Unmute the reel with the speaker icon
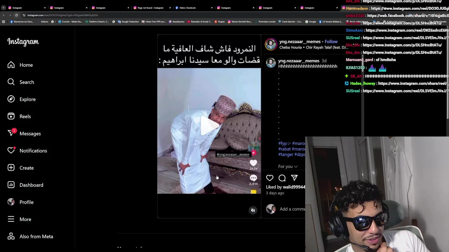 pyautogui.click(x=253, y=210)
